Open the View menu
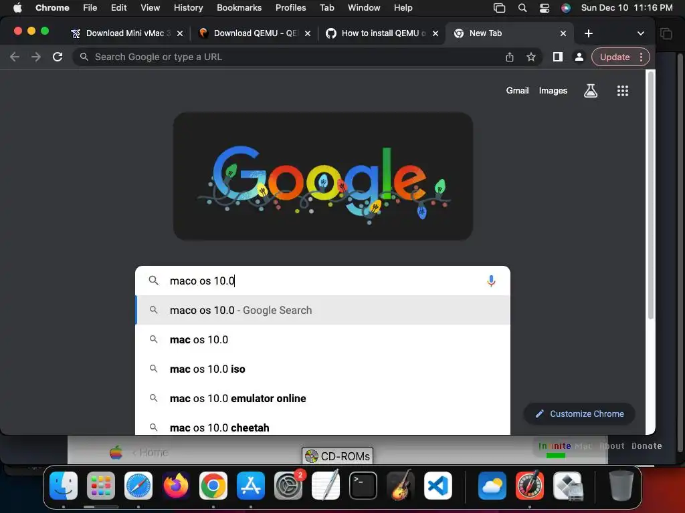The width and height of the screenshot is (685, 513). click(150, 7)
